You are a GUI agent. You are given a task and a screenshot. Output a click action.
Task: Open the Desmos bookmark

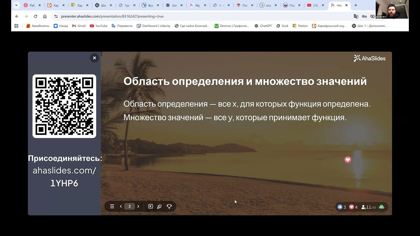click(232, 26)
